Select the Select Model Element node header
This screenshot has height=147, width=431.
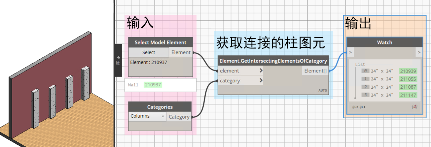click(x=161, y=42)
